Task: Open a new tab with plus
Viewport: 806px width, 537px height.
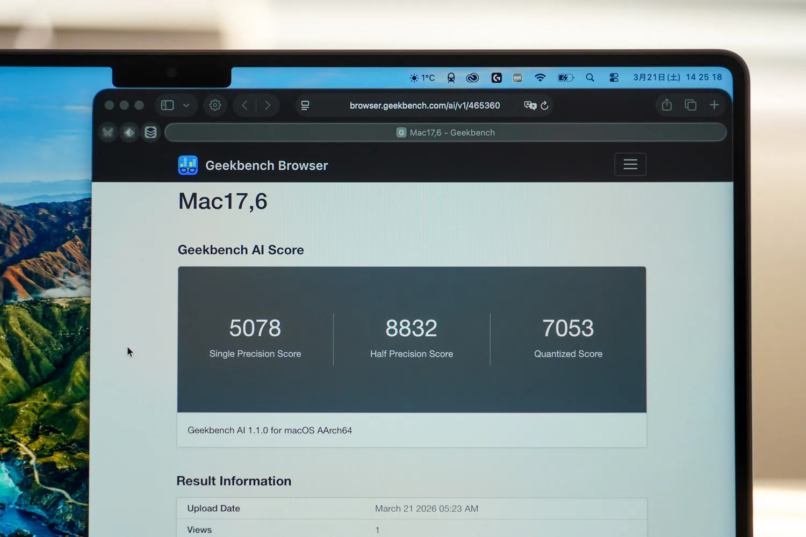Action: 714,105
